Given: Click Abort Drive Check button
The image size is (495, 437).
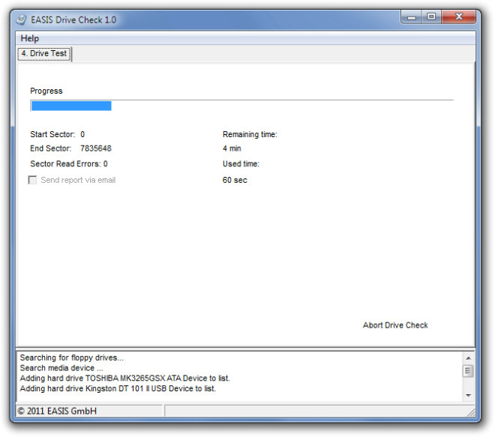Looking at the screenshot, I should 395,325.
